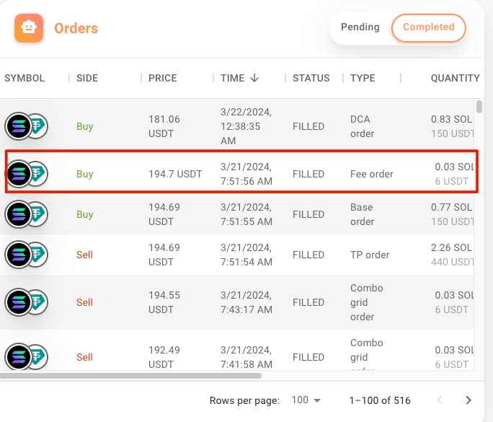
Task: Click the orange robot Orders icon
Action: [x=29, y=28]
